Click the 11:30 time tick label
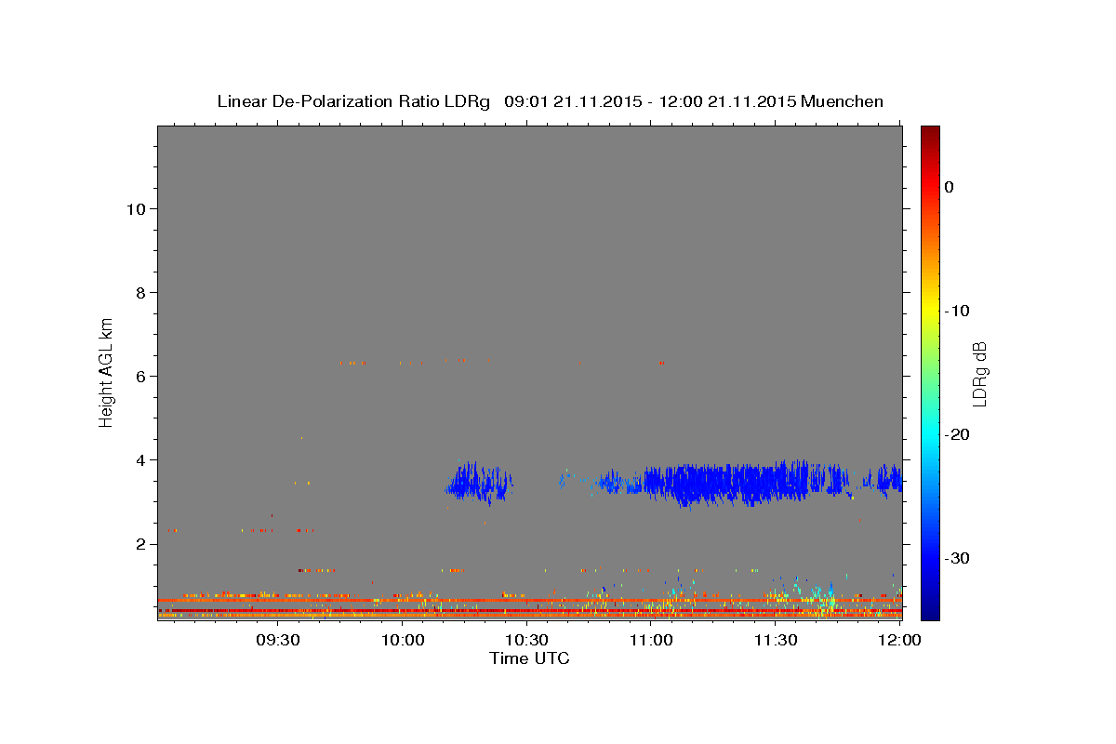Screen dimensions: 1116x744 pos(776,641)
